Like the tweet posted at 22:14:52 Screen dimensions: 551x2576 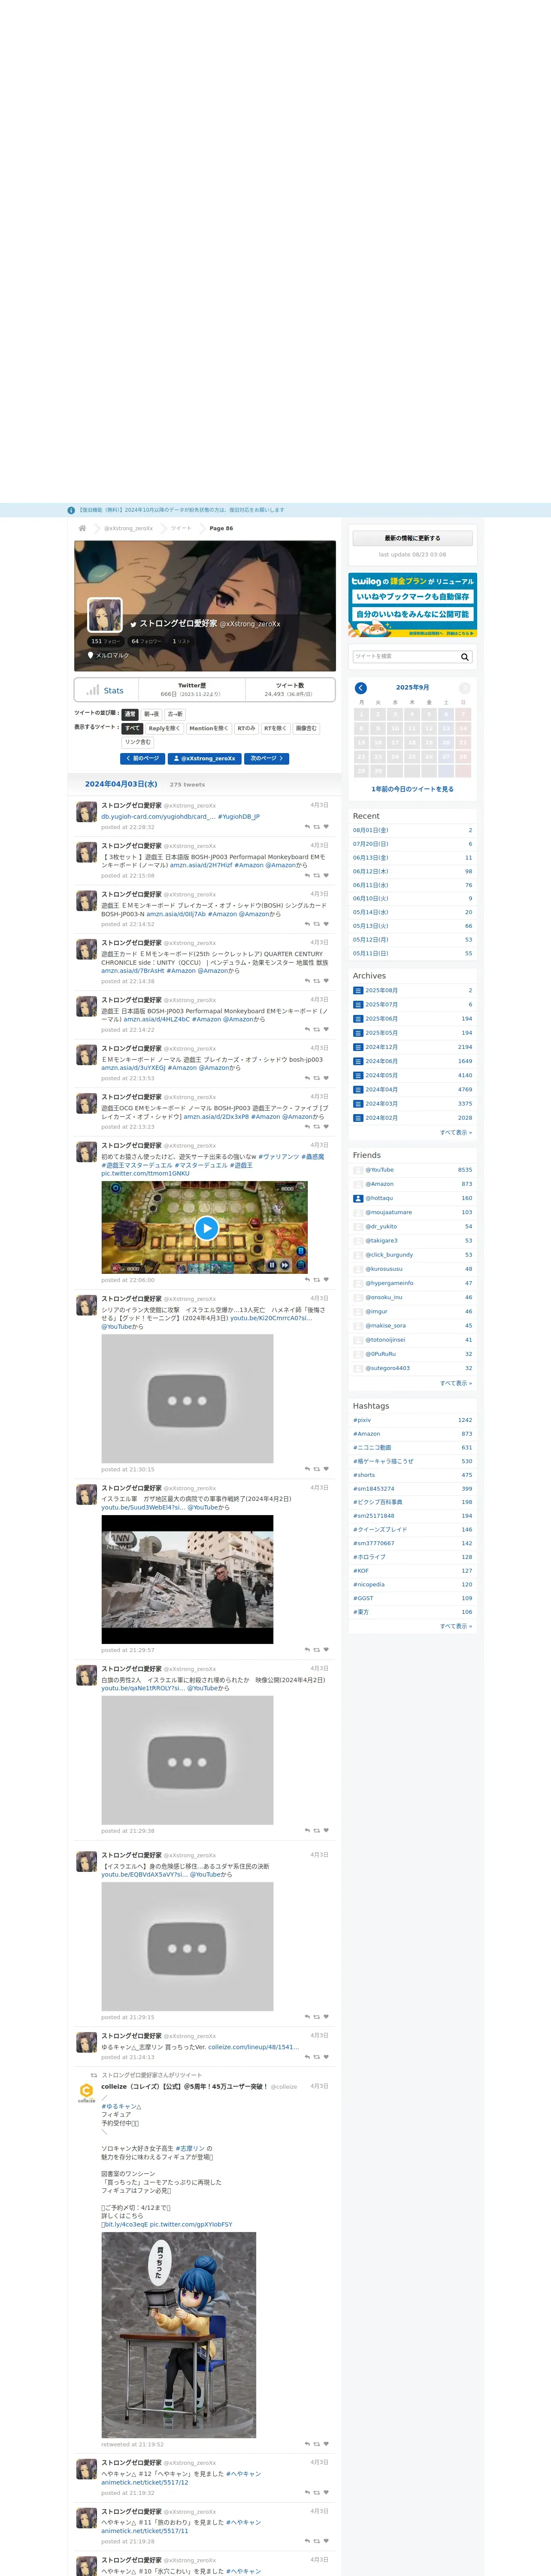[x=326, y=924]
